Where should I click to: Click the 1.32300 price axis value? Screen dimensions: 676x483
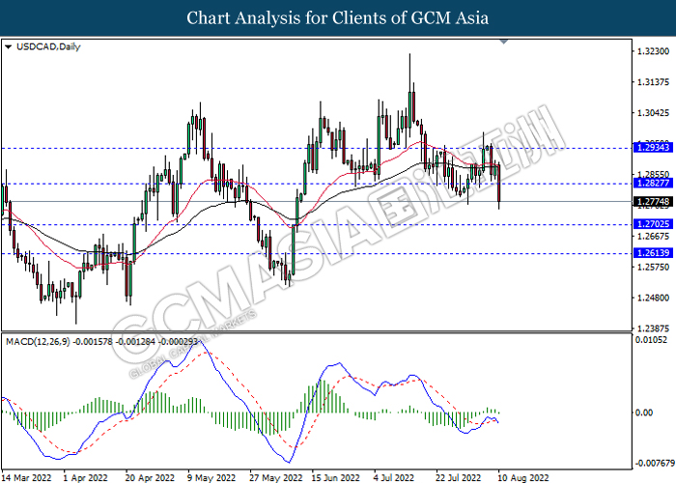point(653,51)
